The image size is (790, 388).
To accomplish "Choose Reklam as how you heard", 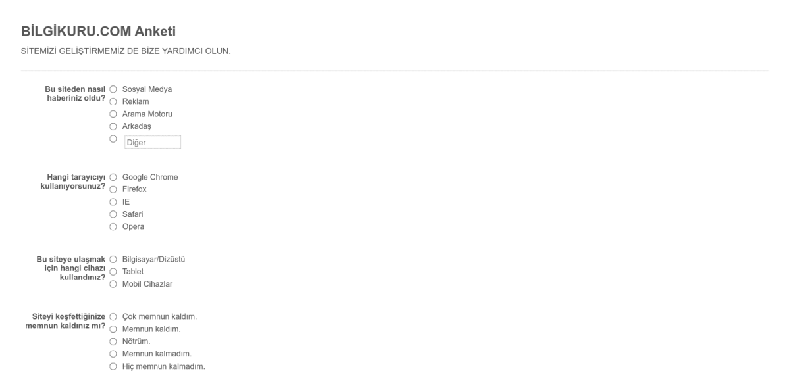I will [x=113, y=102].
